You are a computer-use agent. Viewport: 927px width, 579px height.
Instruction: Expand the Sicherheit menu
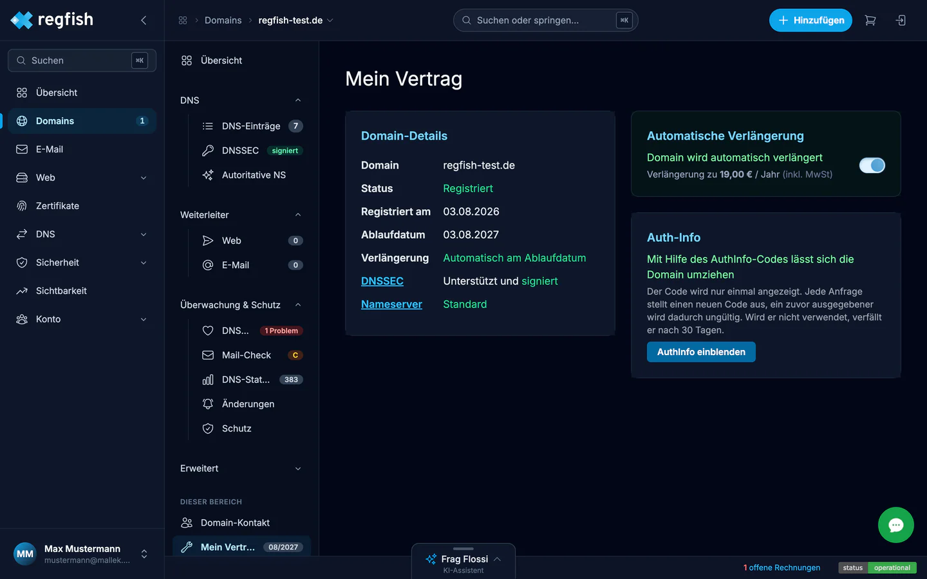click(x=144, y=262)
